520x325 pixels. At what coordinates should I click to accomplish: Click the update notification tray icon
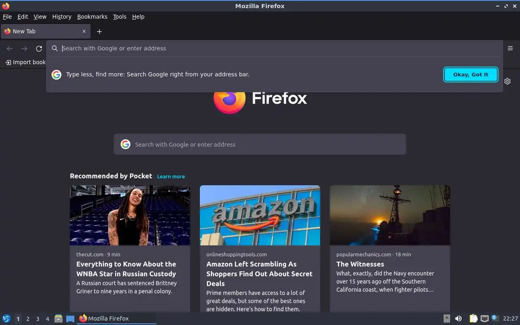pyautogui.click(x=494, y=318)
